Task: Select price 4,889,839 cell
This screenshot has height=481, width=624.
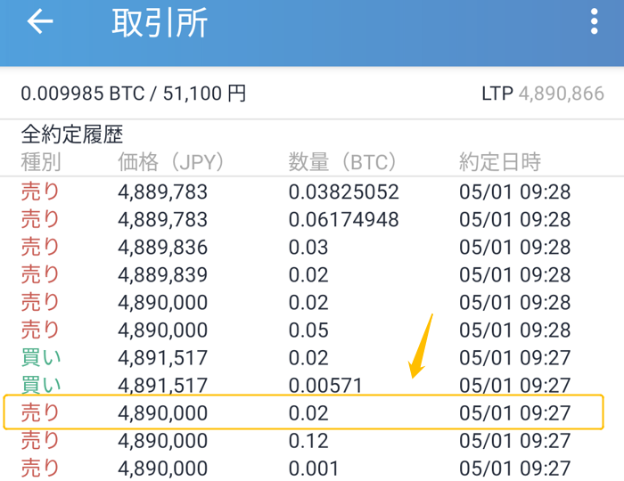Action: (x=163, y=274)
